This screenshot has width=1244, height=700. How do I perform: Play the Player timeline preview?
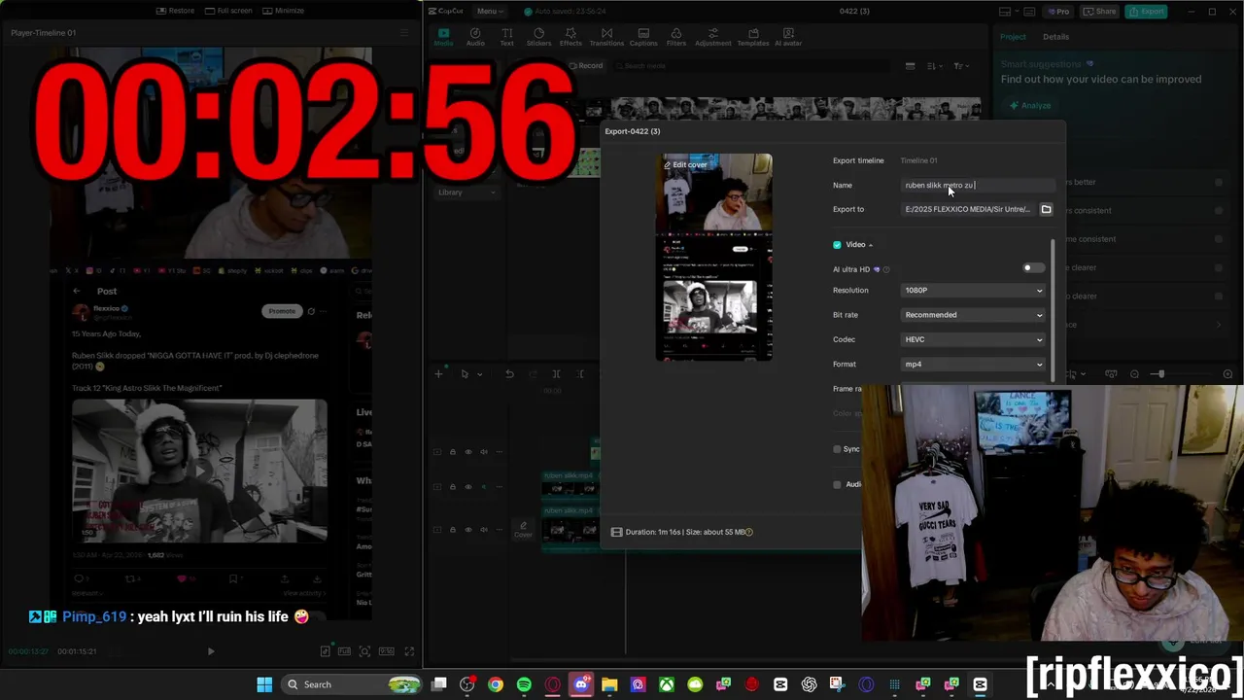click(211, 651)
